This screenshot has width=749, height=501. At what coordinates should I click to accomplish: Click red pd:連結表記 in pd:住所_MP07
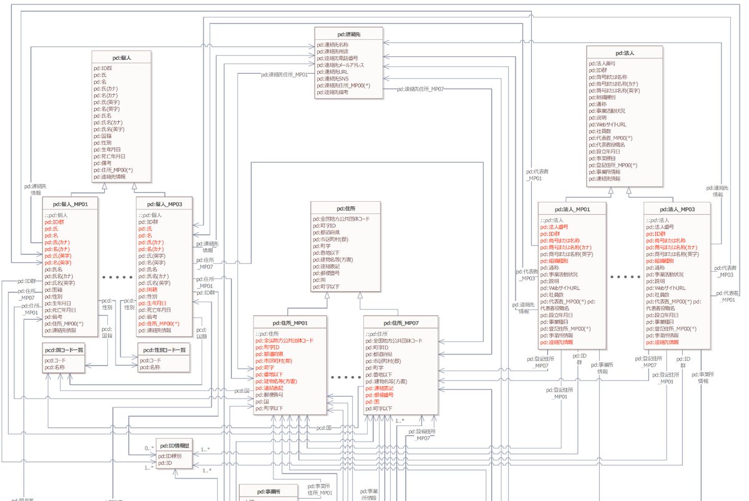click(379, 388)
